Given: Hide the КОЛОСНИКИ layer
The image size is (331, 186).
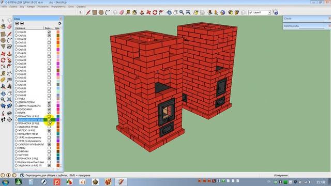Looking at the screenshot, I should click(49, 109).
